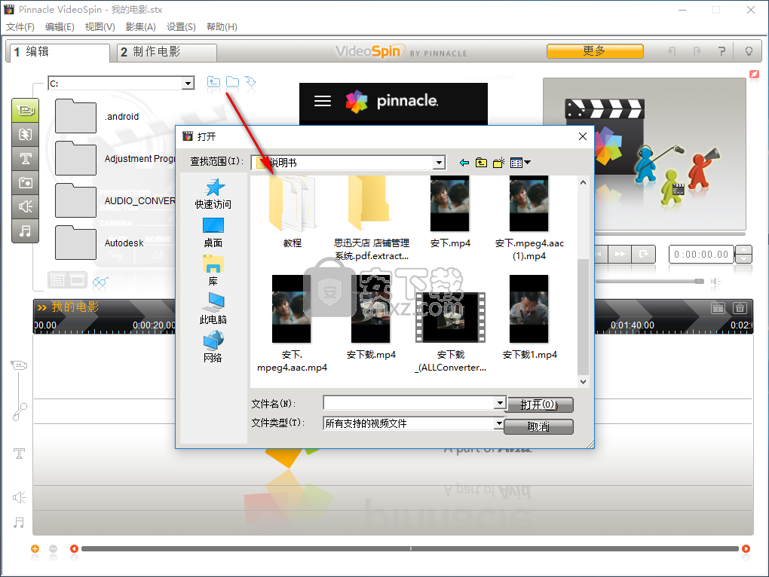The height and width of the screenshot is (577, 769).
Task: Open the 设置(S) menu
Action: [x=181, y=27]
